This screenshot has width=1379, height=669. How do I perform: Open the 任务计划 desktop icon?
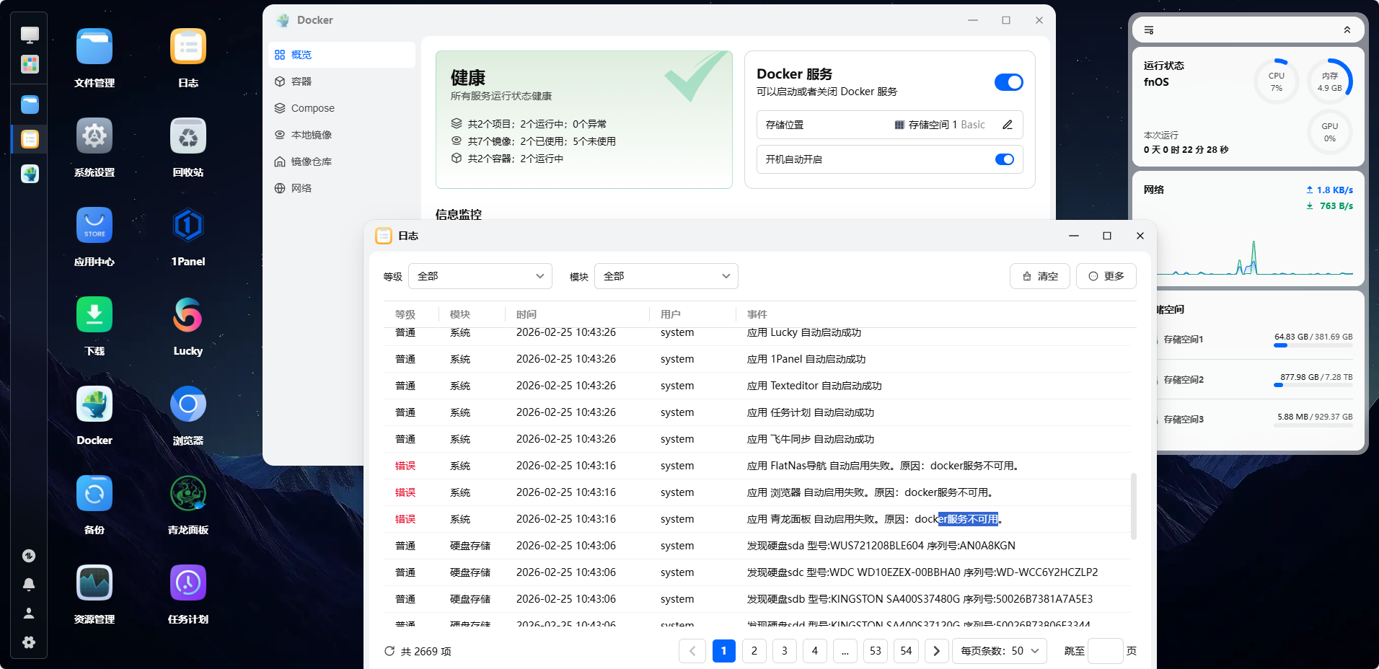tap(188, 584)
